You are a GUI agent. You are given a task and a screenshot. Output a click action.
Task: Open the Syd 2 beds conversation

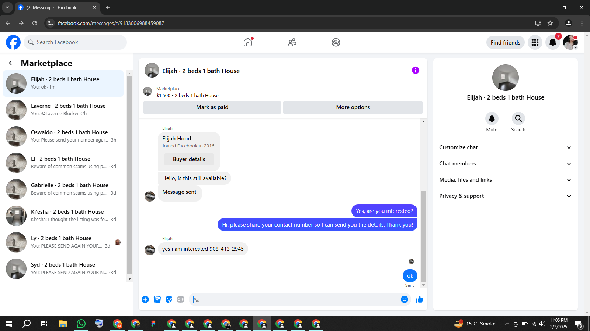pyautogui.click(x=63, y=269)
